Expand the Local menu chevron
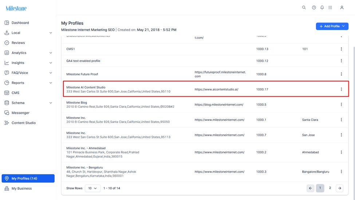Viewport: 355px width, 200px height. 51,33
